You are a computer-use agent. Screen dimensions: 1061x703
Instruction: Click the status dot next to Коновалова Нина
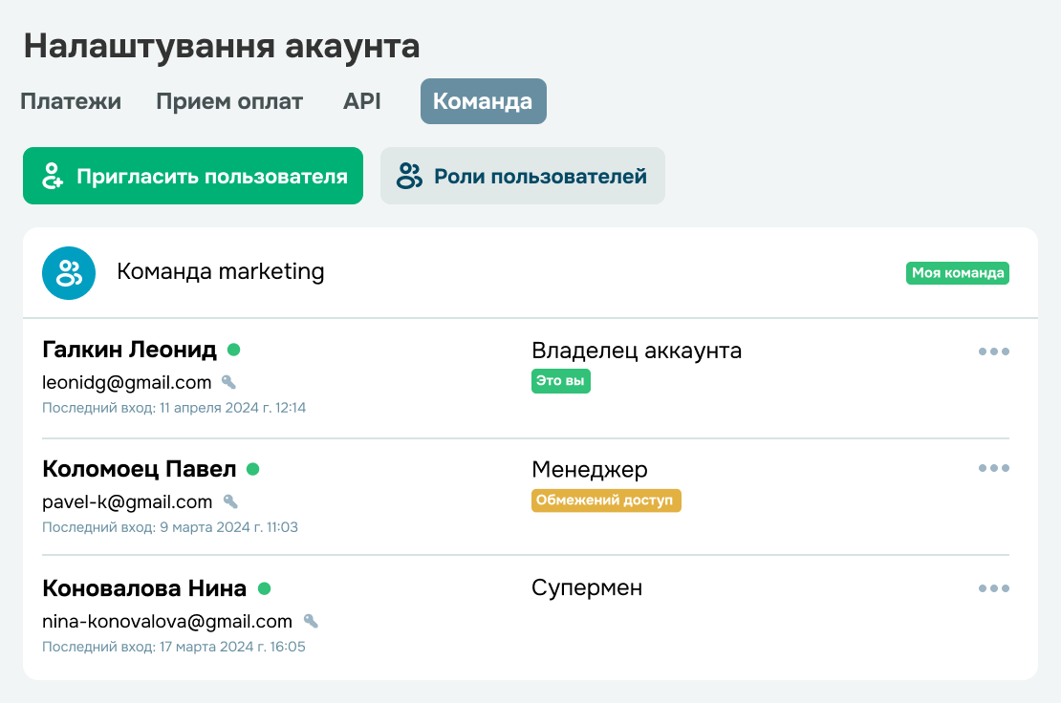(265, 588)
